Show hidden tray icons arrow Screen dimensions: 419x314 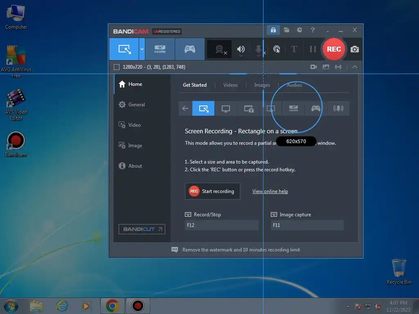tap(348, 306)
